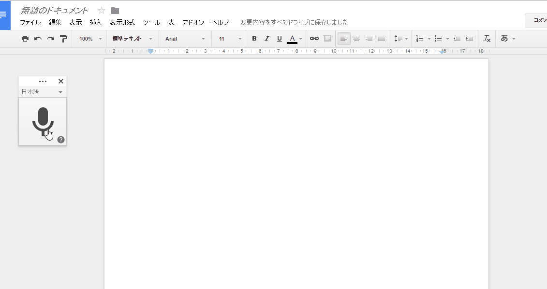Toggle italic formatting
547x289 pixels.
[x=266, y=38]
